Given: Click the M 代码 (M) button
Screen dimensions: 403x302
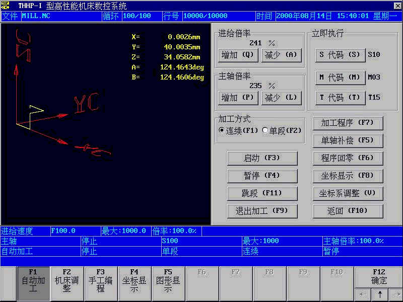Looking at the screenshot, I should click(341, 78).
